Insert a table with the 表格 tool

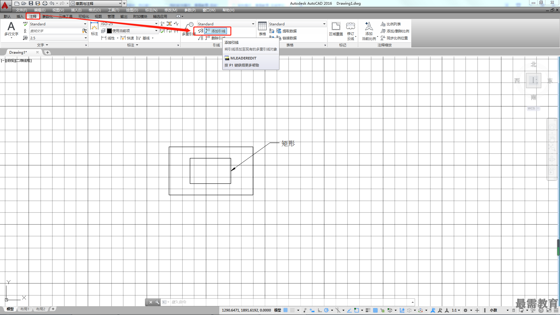click(x=262, y=29)
